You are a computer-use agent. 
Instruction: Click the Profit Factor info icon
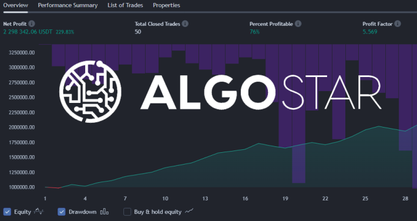[398, 24]
